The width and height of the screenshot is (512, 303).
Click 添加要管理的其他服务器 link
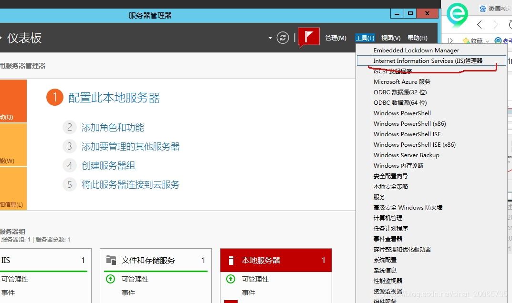click(x=131, y=146)
